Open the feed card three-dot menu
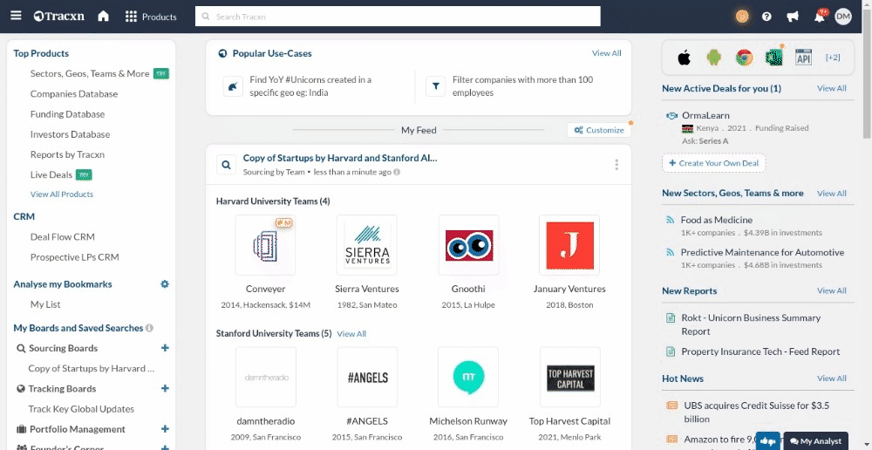The height and width of the screenshot is (450, 872). tap(617, 165)
